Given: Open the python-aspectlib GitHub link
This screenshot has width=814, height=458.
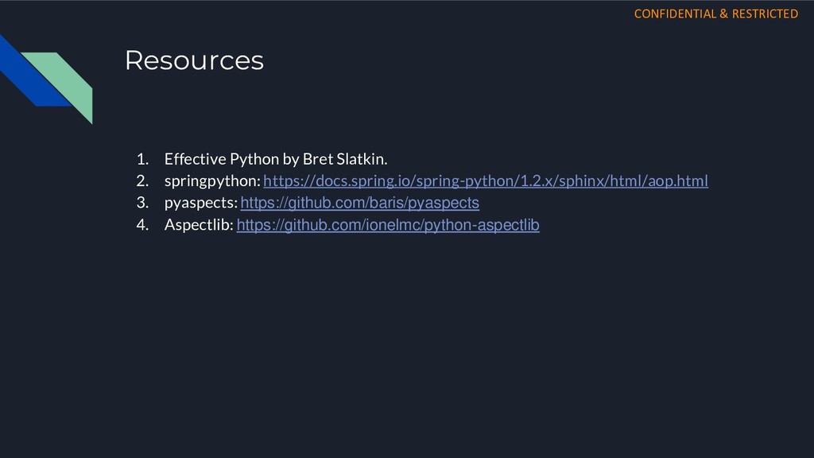Looking at the screenshot, I should click(388, 225).
